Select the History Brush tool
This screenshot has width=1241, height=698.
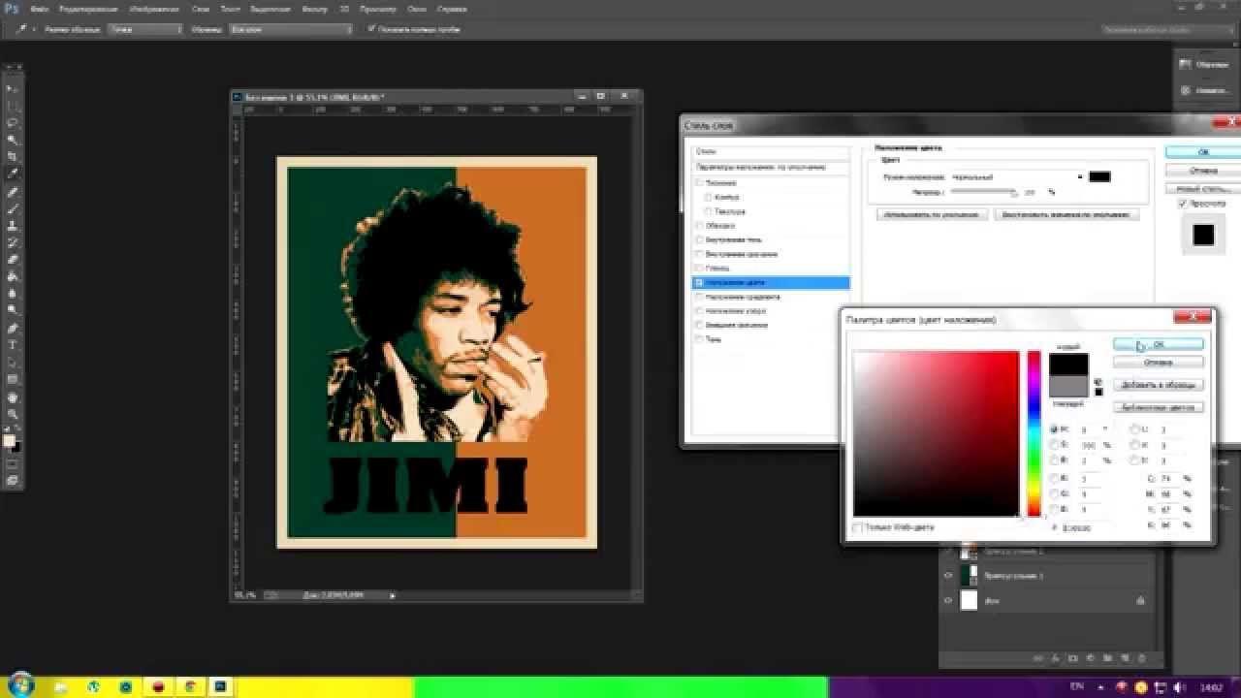[13, 242]
